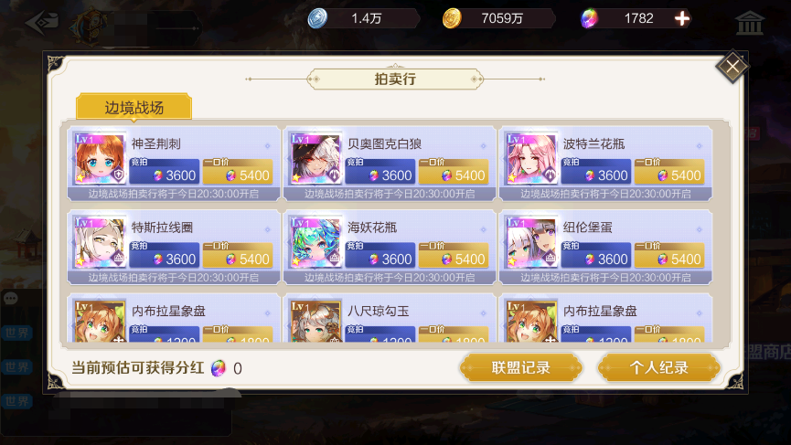Tap the silver coin currency icon
The image size is (791, 445).
(317, 18)
